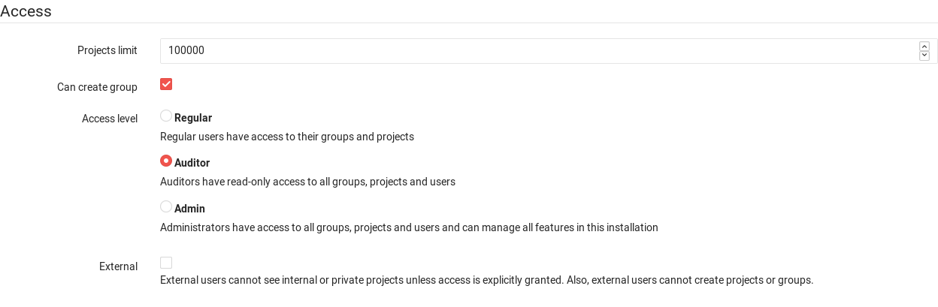The width and height of the screenshot is (938, 307).
Task: Click the Administrators access description text
Action: click(409, 227)
